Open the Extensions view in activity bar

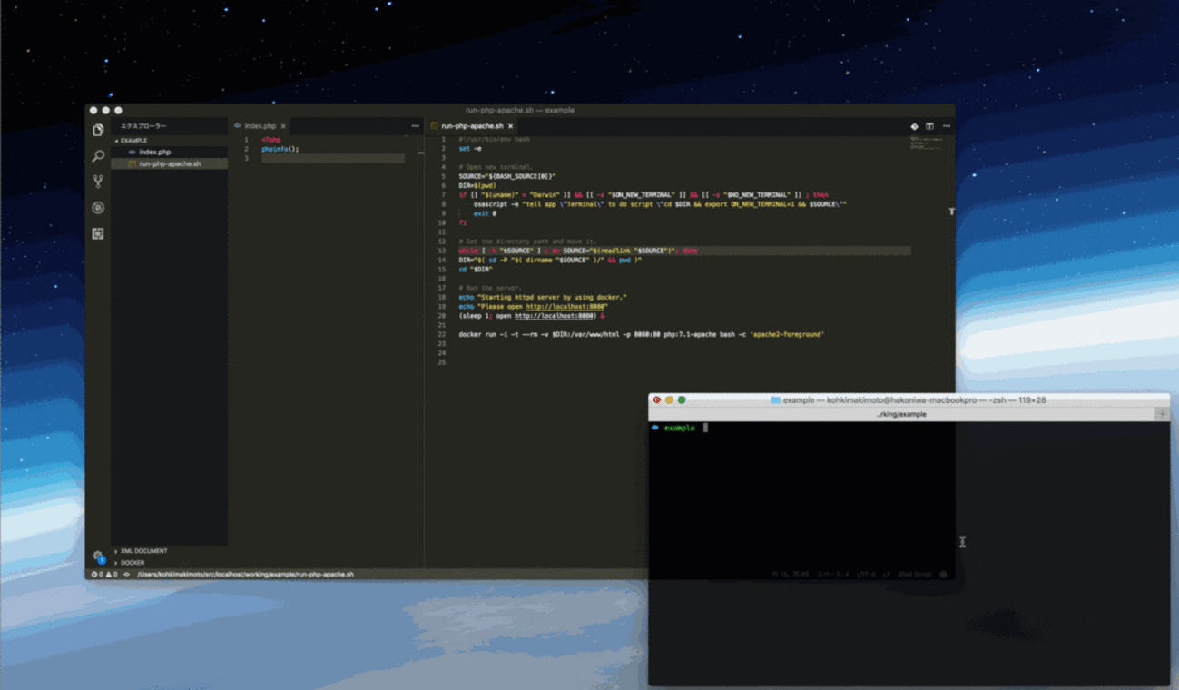(x=98, y=233)
